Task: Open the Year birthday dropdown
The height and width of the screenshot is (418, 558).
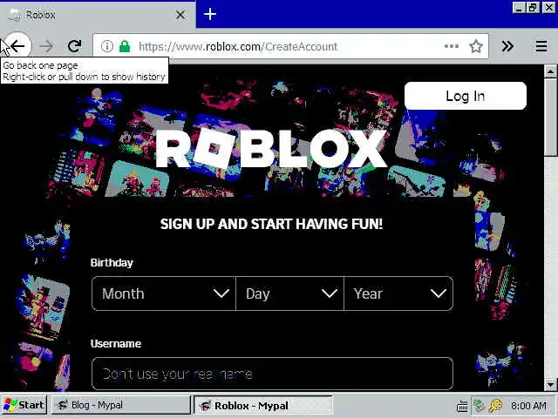Action: (x=398, y=293)
